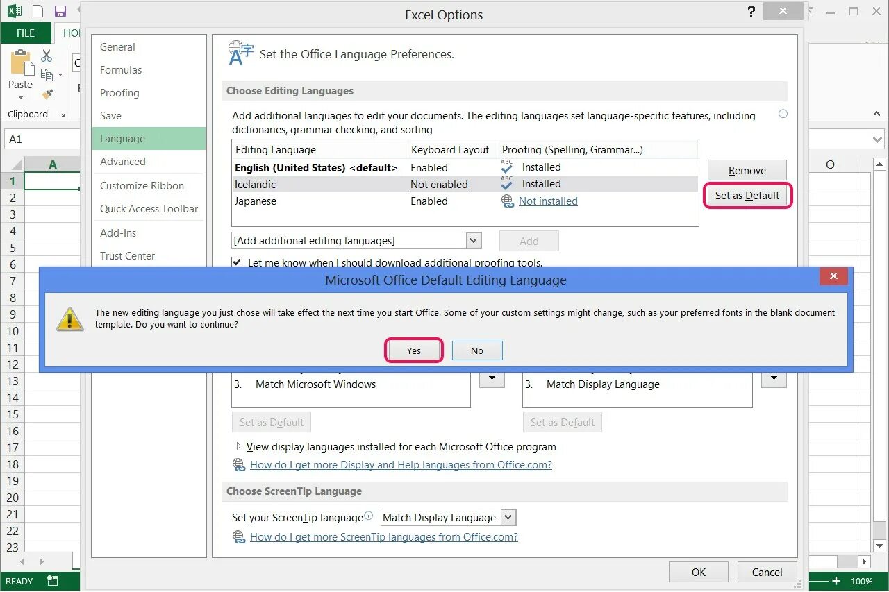
Task: Expand View display languages installed disclosure triangle
Action: click(239, 446)
